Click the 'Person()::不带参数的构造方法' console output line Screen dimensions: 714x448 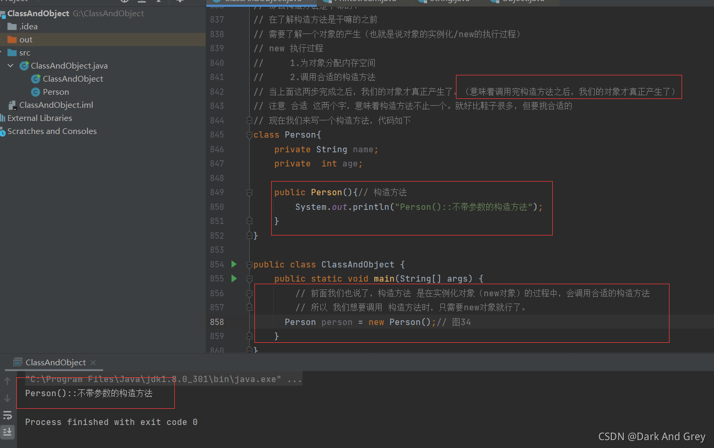pyautogui.click(x=88, y=393)
